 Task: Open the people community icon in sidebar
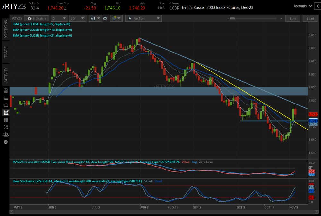click(x=6, y=135)
